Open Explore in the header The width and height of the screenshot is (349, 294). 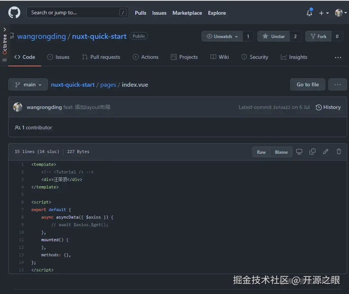click(217, 13)
